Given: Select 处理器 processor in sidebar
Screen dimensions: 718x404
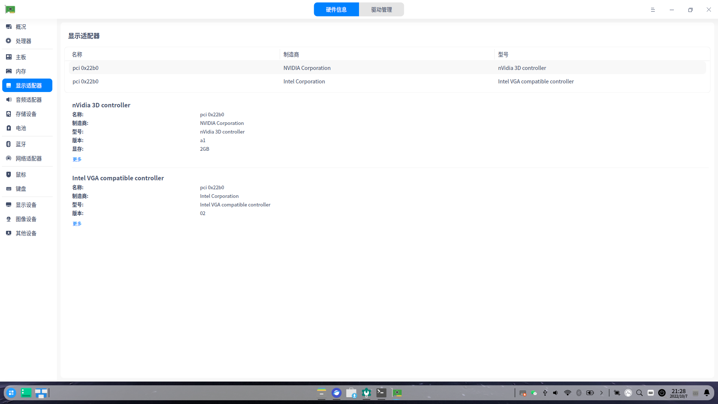Looking at the screenshot, I should point(27,41).
